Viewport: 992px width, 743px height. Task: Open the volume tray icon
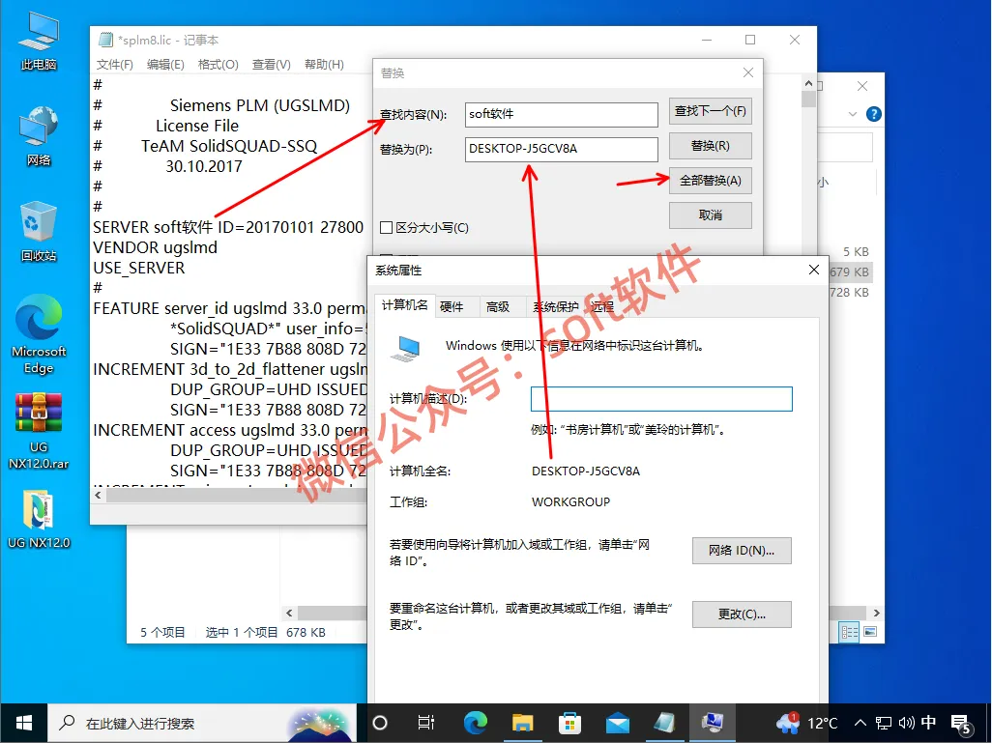point(906,723)
